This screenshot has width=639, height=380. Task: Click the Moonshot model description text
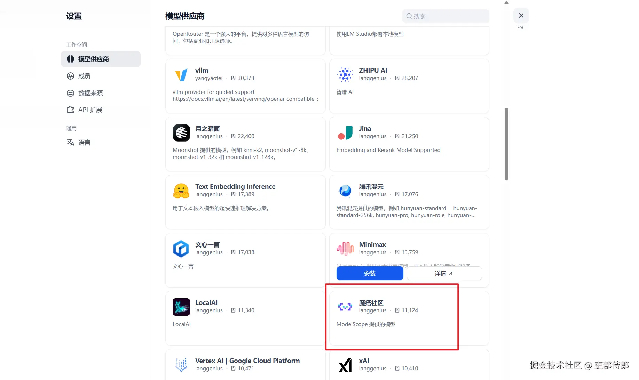(x=241, y=154)
